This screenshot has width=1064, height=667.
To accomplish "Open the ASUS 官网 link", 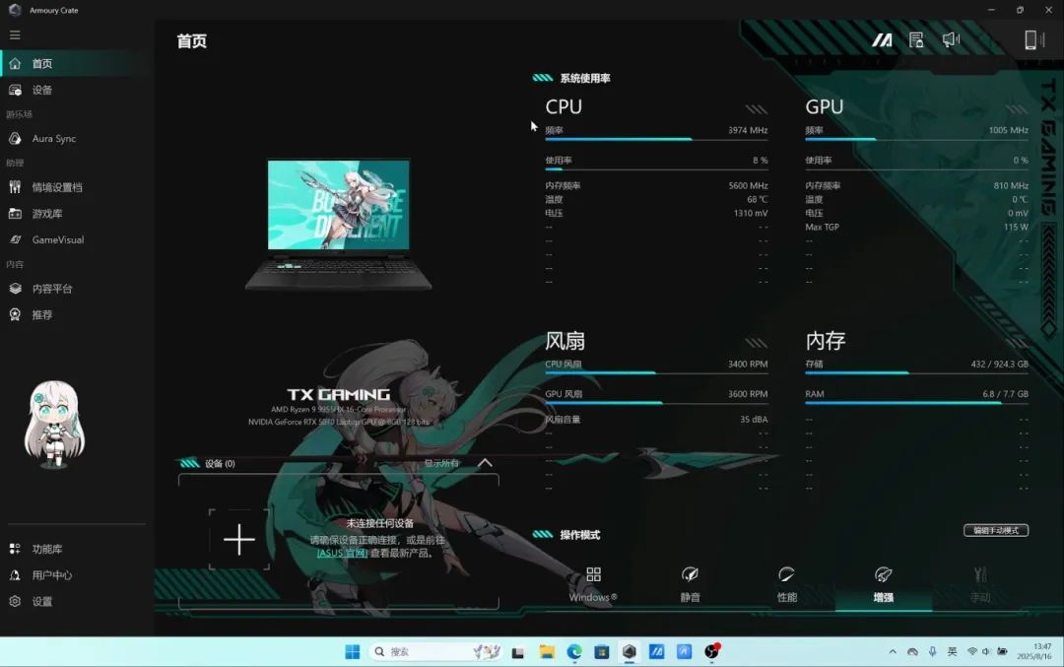I will tap(342, 553).
